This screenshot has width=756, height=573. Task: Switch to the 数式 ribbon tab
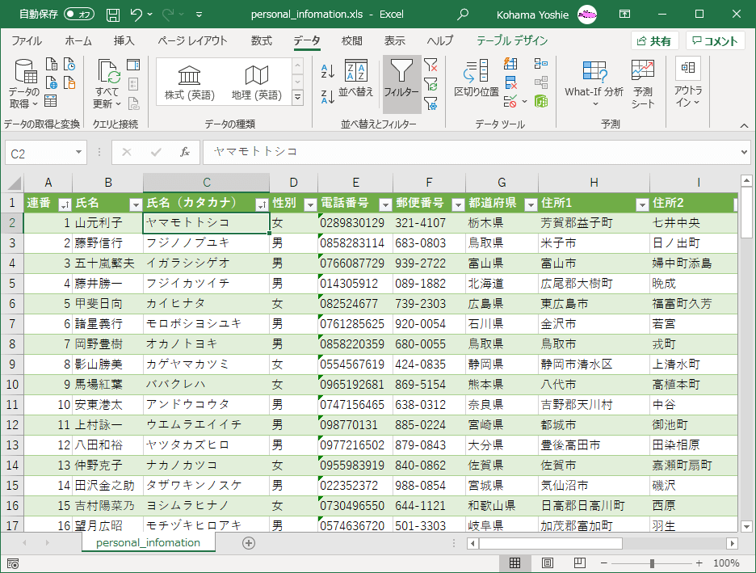[262, 41]
